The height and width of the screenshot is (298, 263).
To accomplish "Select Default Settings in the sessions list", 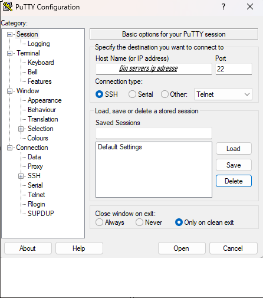I will 120,147.
